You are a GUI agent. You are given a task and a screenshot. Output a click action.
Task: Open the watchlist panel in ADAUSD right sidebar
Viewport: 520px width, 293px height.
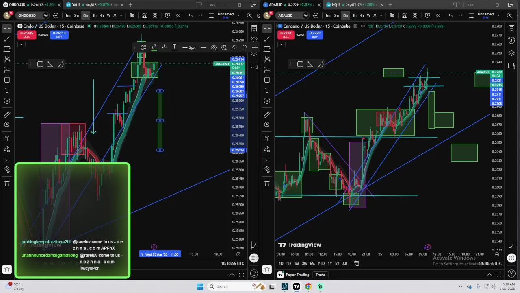[511, 28]
